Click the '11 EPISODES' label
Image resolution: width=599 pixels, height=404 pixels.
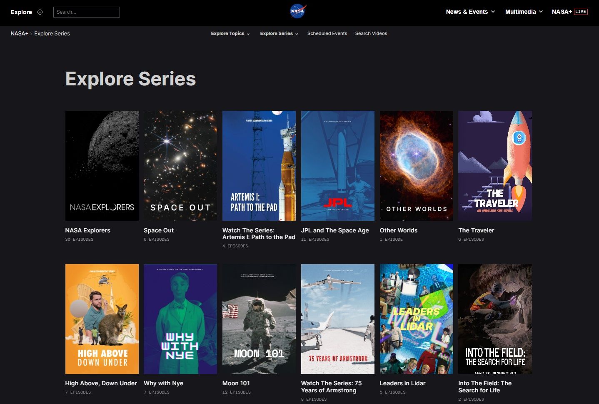coord(315,239)
